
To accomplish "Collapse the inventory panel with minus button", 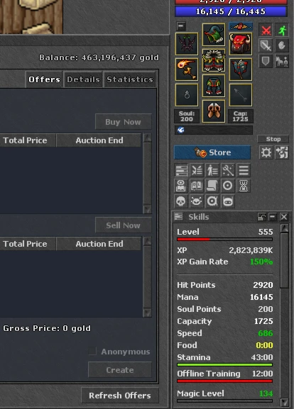I will 181,26.
